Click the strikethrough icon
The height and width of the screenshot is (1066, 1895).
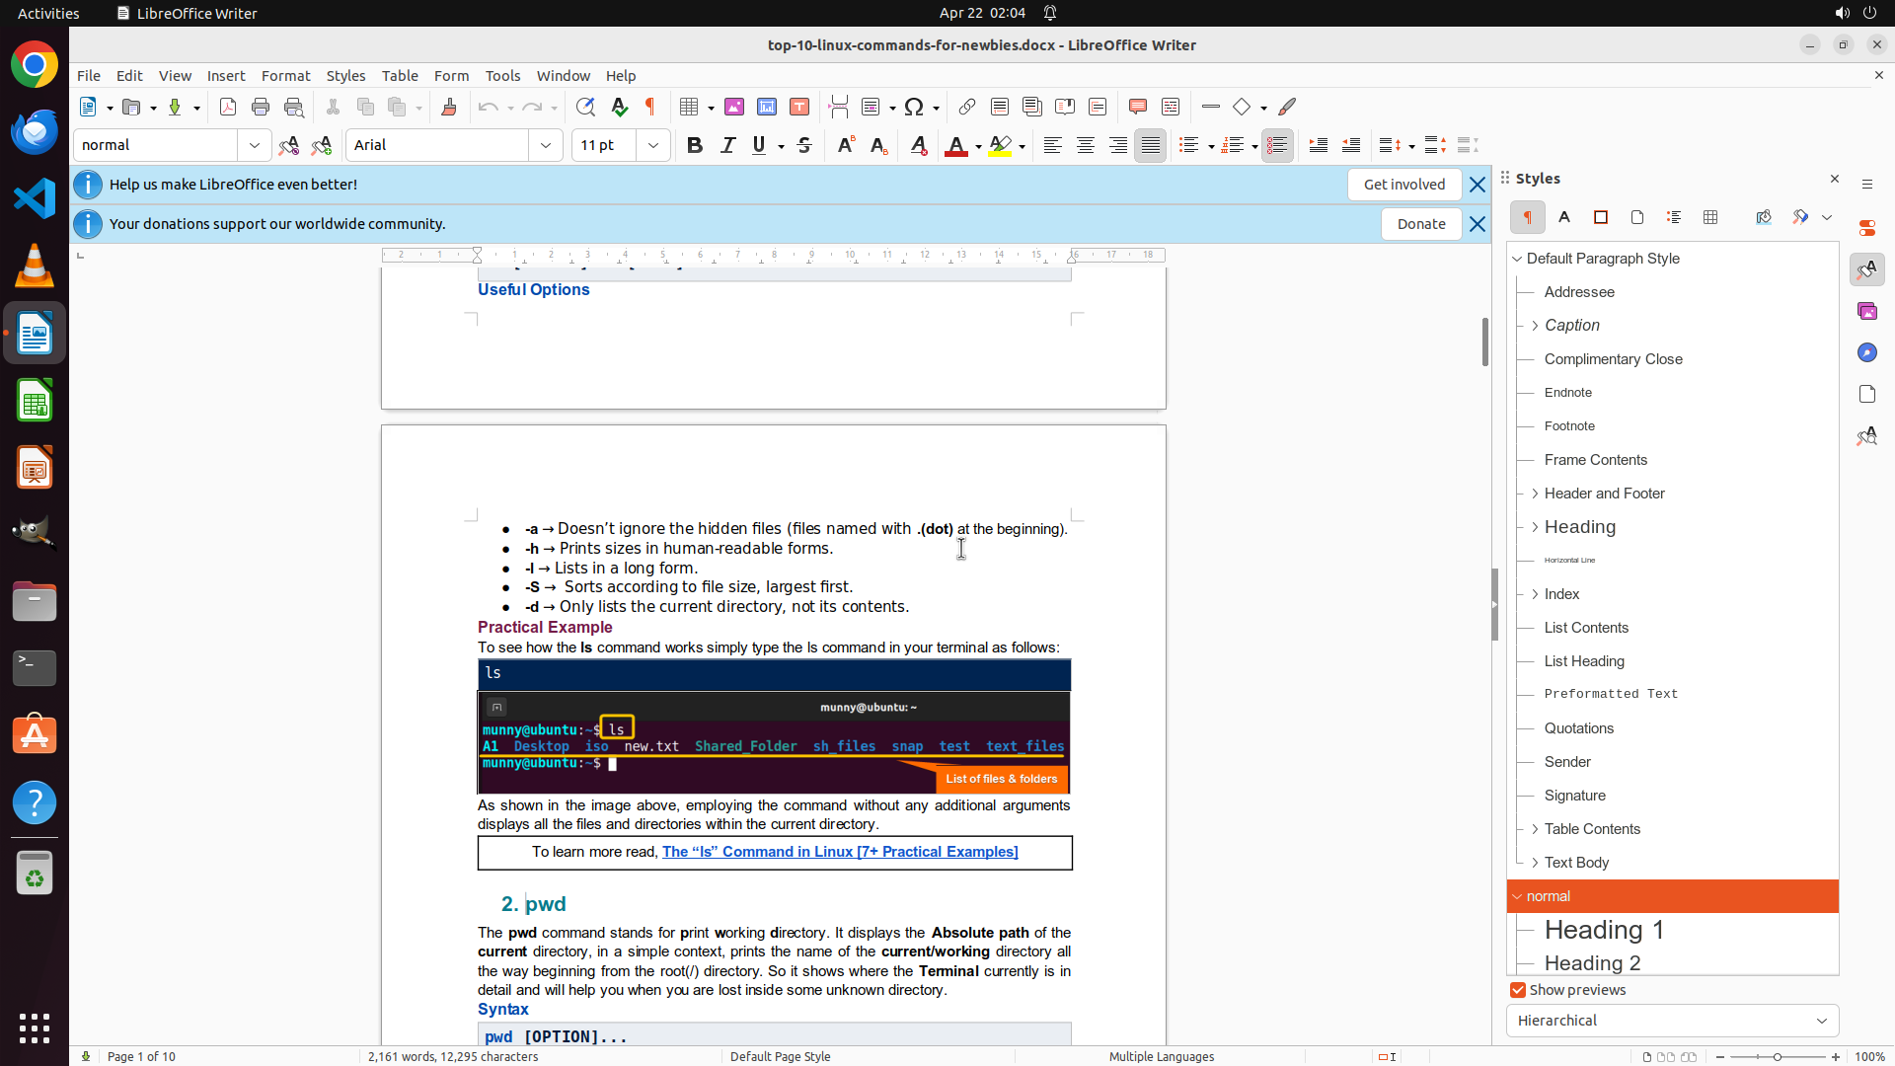pyautogui.click(x=804, y=145)
